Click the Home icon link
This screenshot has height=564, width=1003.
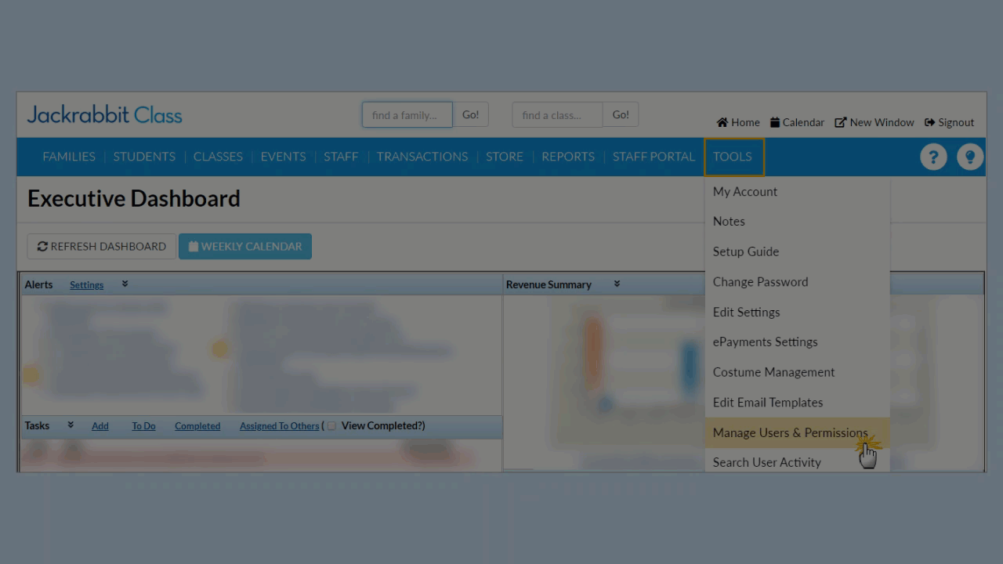[738, 122]
